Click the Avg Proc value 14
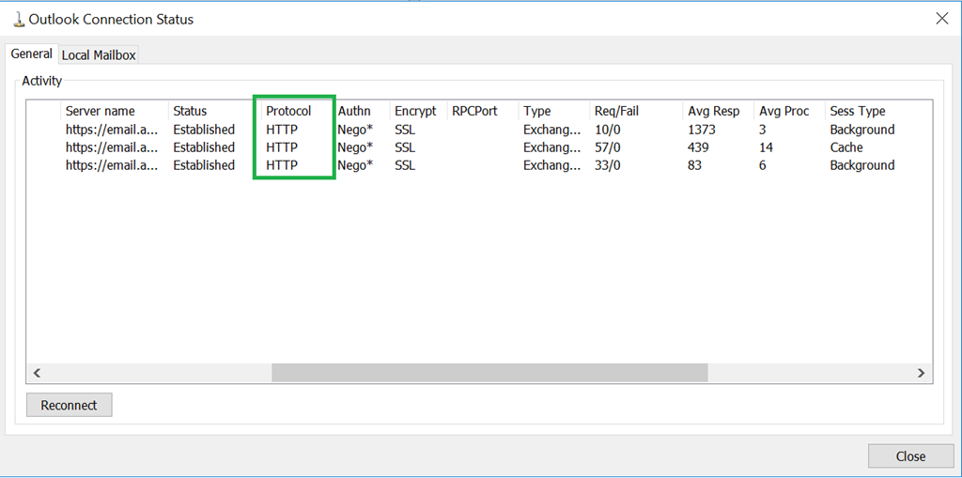 (766, 147)
